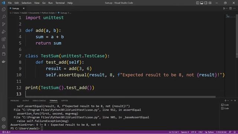Open the Terminal menu
The width and height of the screenshot is (238, 134).
coord(60,3)
